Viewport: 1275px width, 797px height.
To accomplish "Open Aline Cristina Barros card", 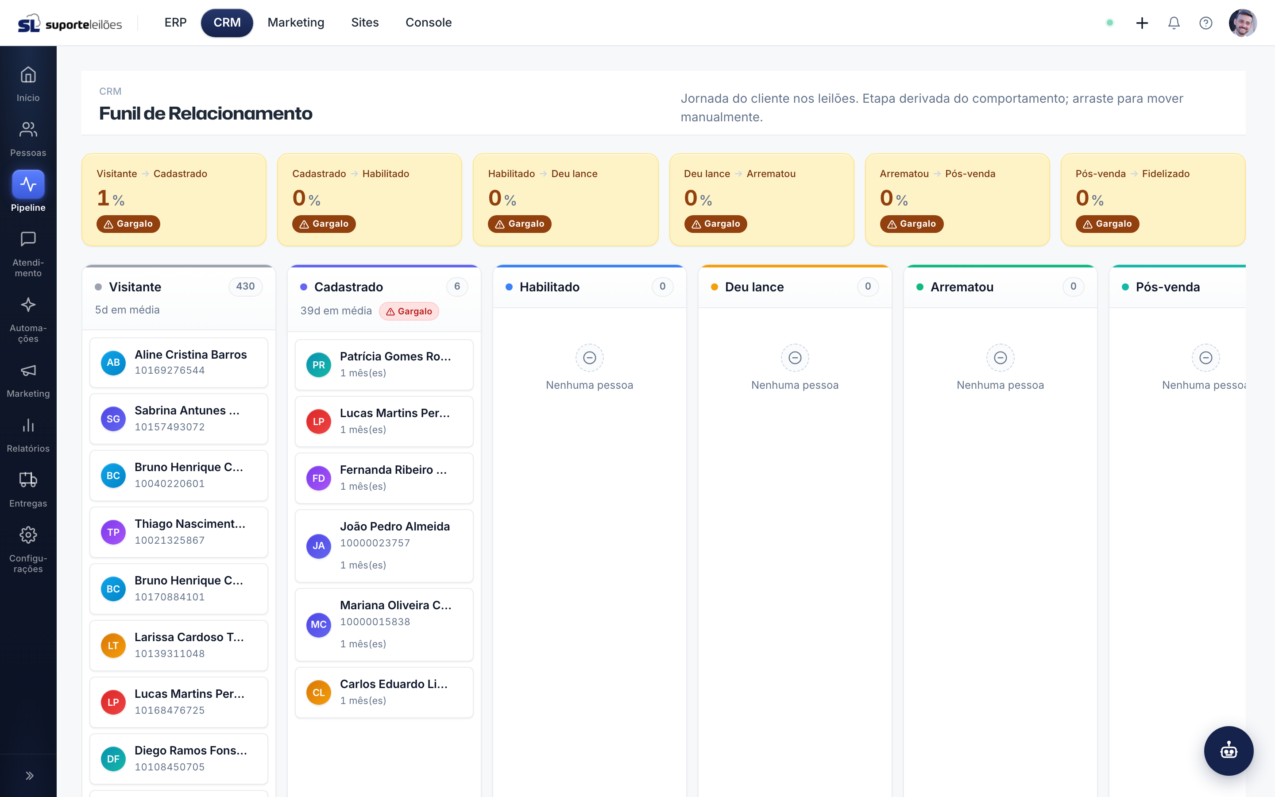I will coord(178,363).
